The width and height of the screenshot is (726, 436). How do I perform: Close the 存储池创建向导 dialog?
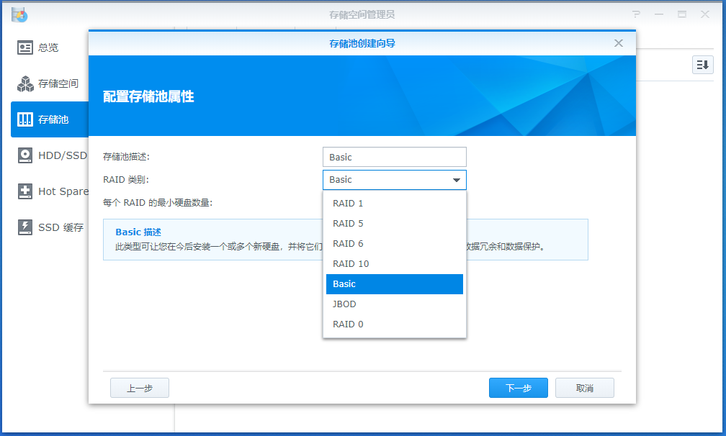coord(618,42)
